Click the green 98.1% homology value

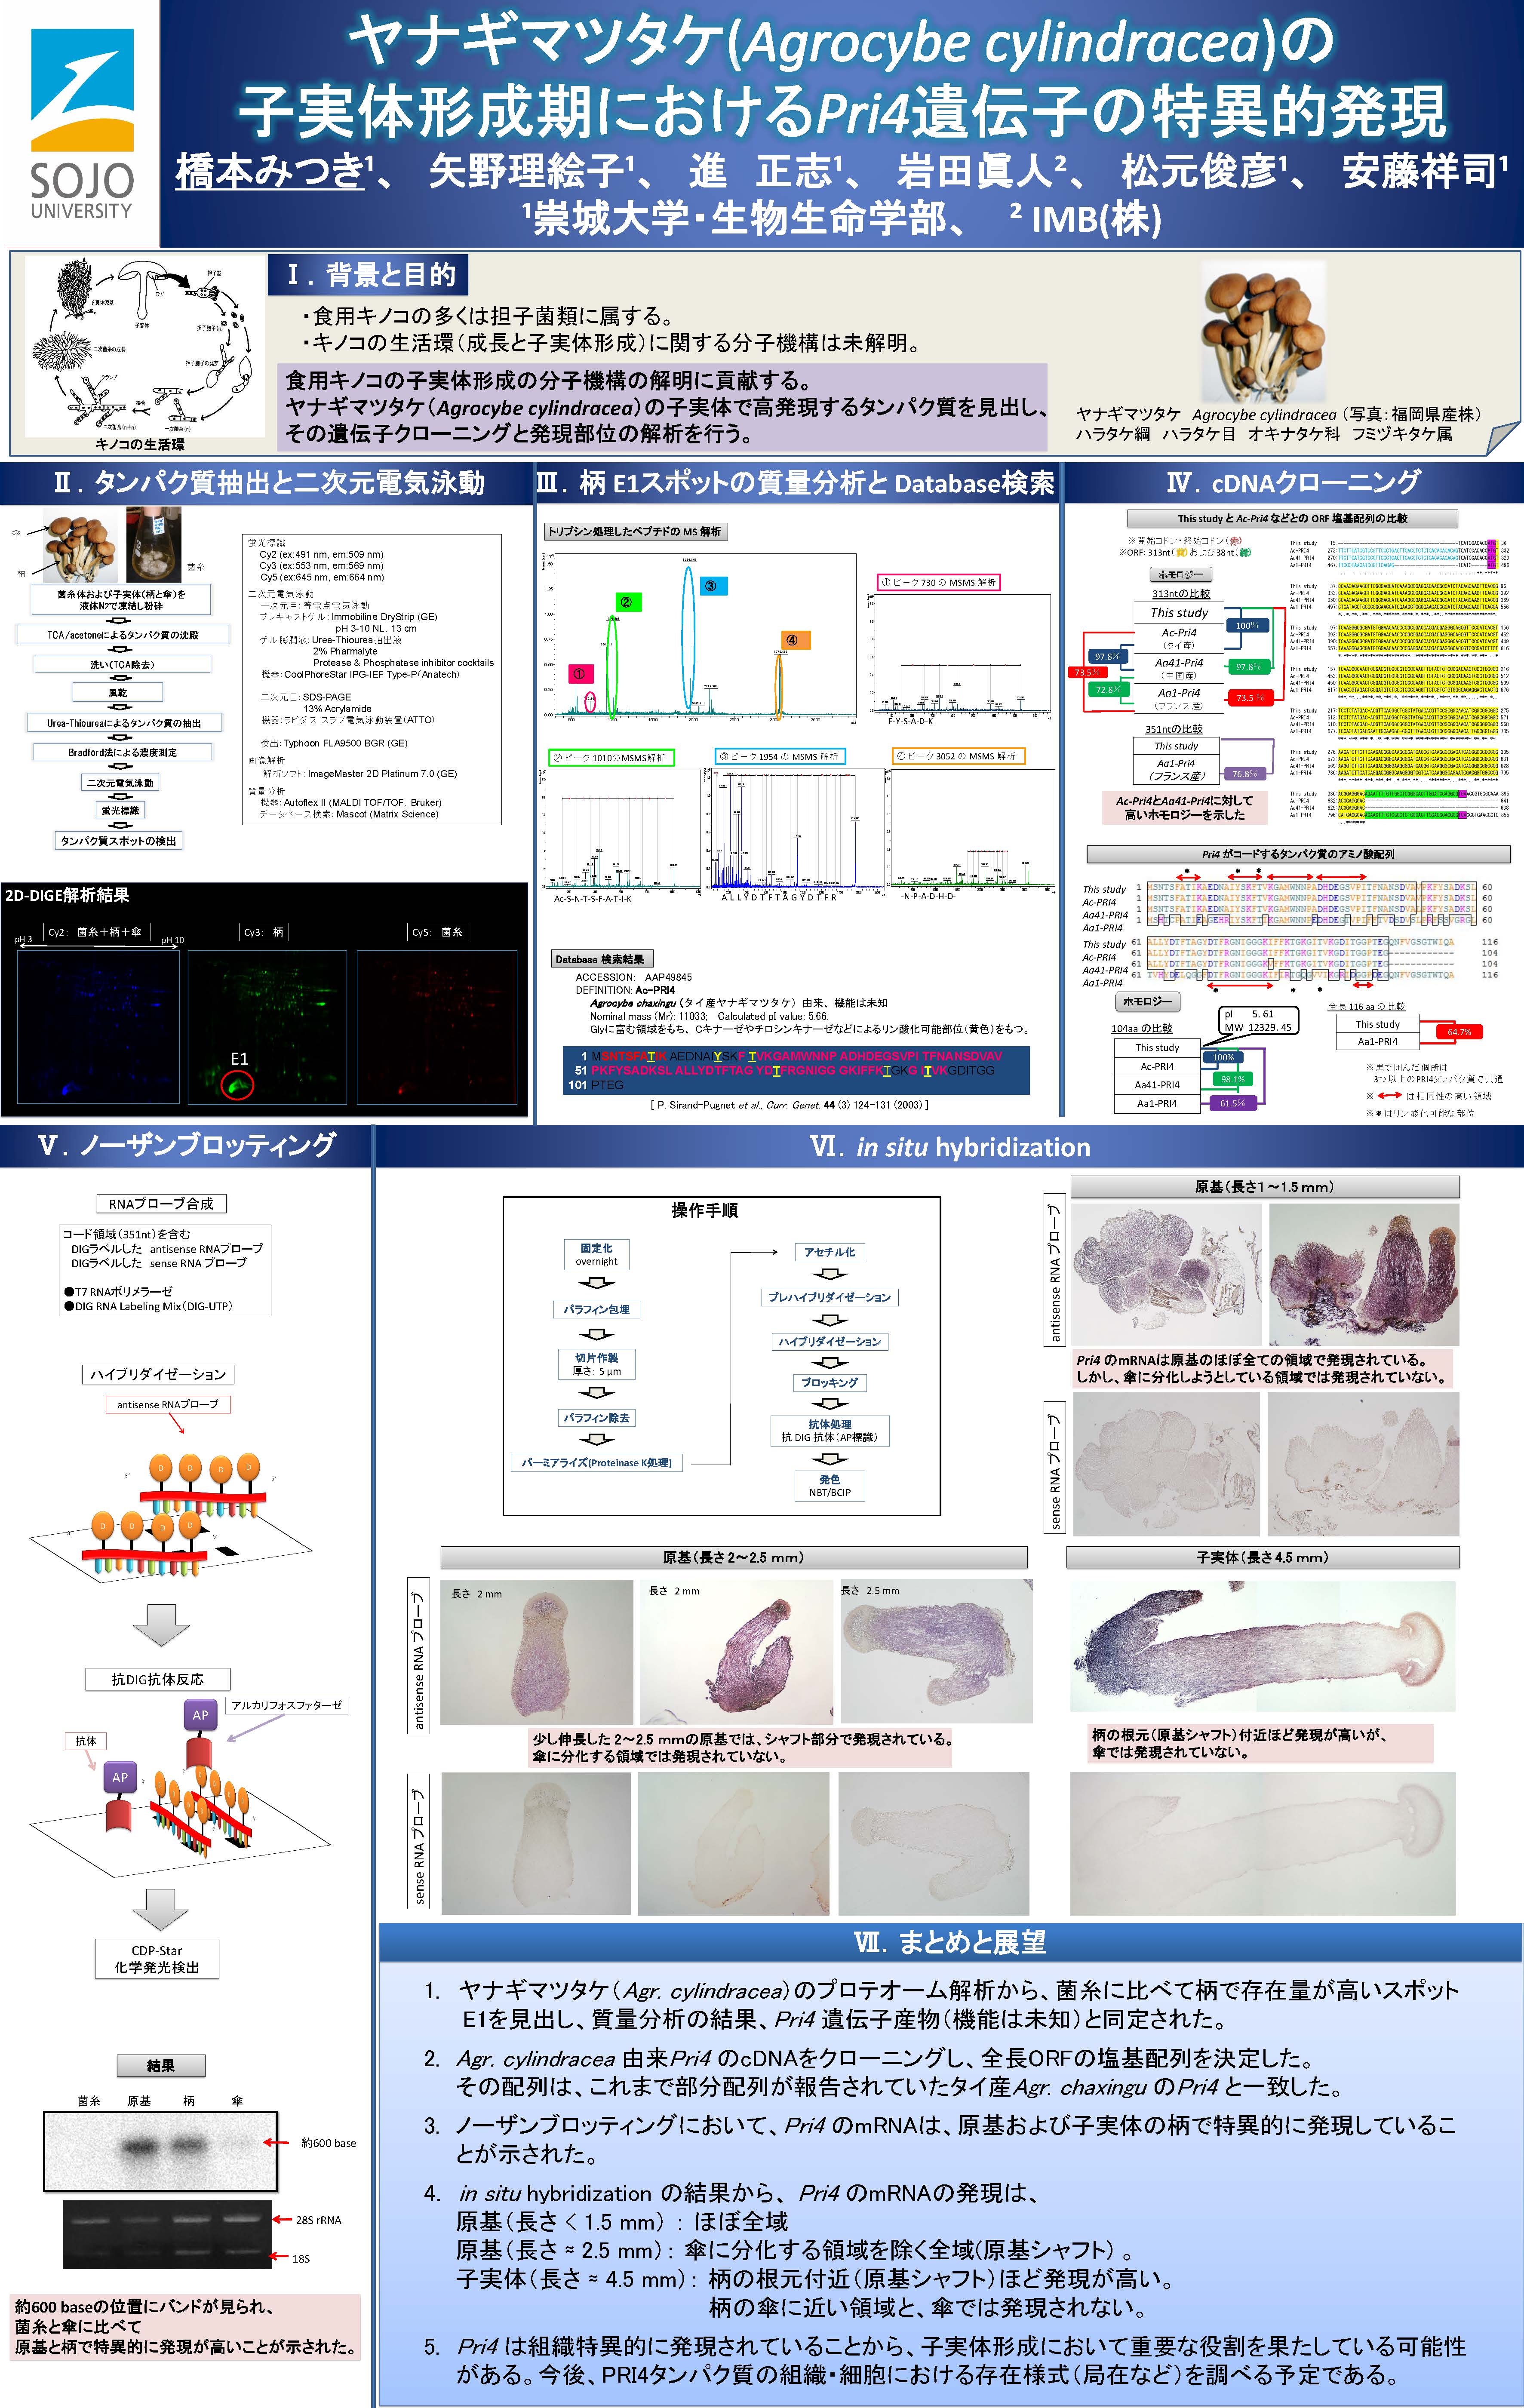(1233, 1079)
